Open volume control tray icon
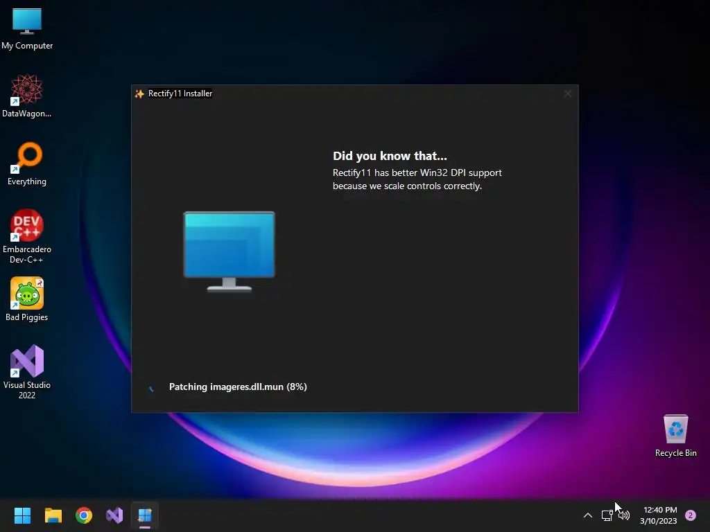The height and width of the screenshot is (532, 710). [x=624, y=515]
